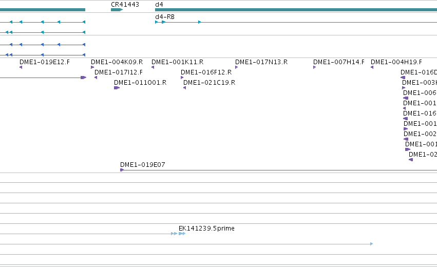Click the light blue EK141239.5prime arrow glyph
Screen dimensions: 437x267
[182, 234]
